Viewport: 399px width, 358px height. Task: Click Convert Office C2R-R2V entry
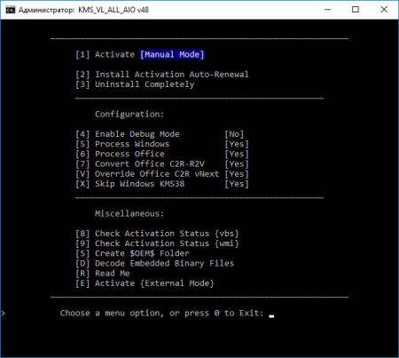(140, 164)
